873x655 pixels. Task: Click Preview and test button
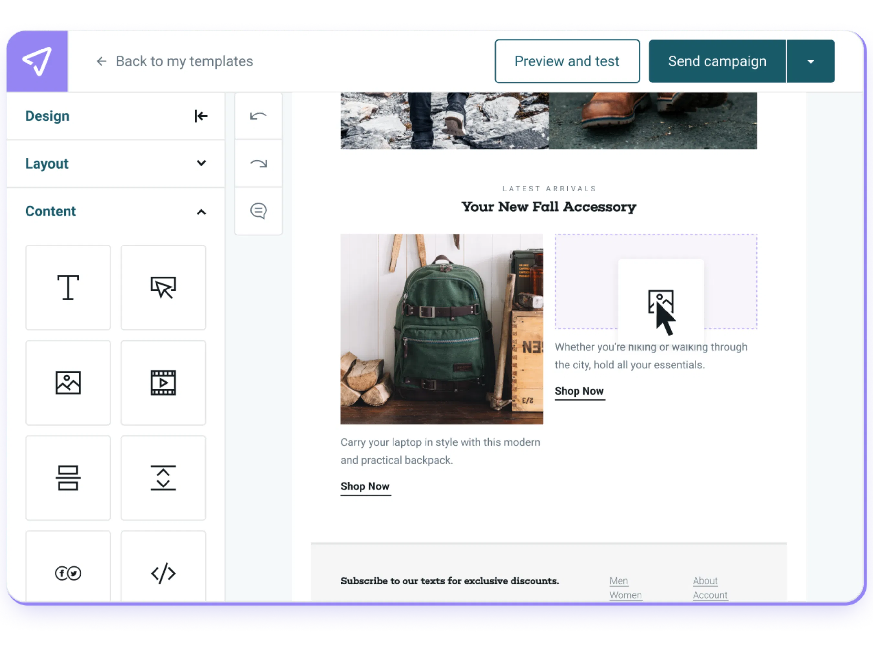tap(567, 61)
